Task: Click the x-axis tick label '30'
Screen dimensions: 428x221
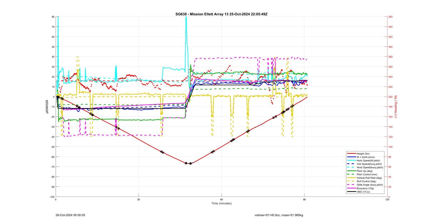Action: click(139, 200)
